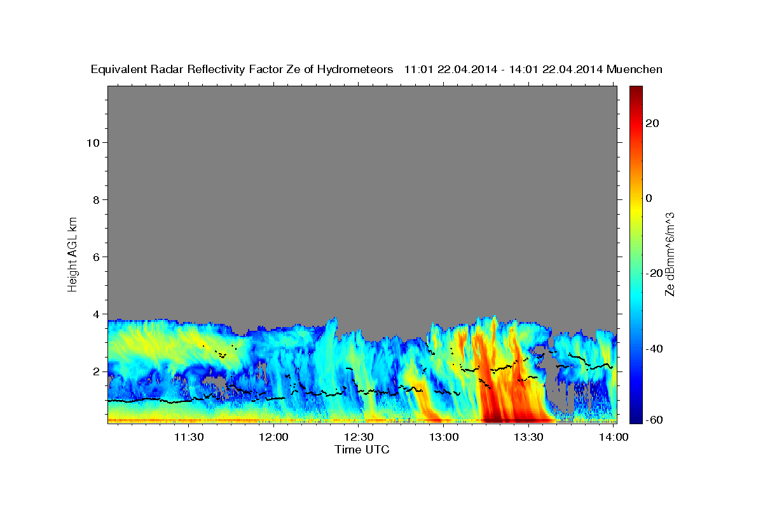Click the date range '11:01 22.04.2014' in title

click(x=451, y=70)
